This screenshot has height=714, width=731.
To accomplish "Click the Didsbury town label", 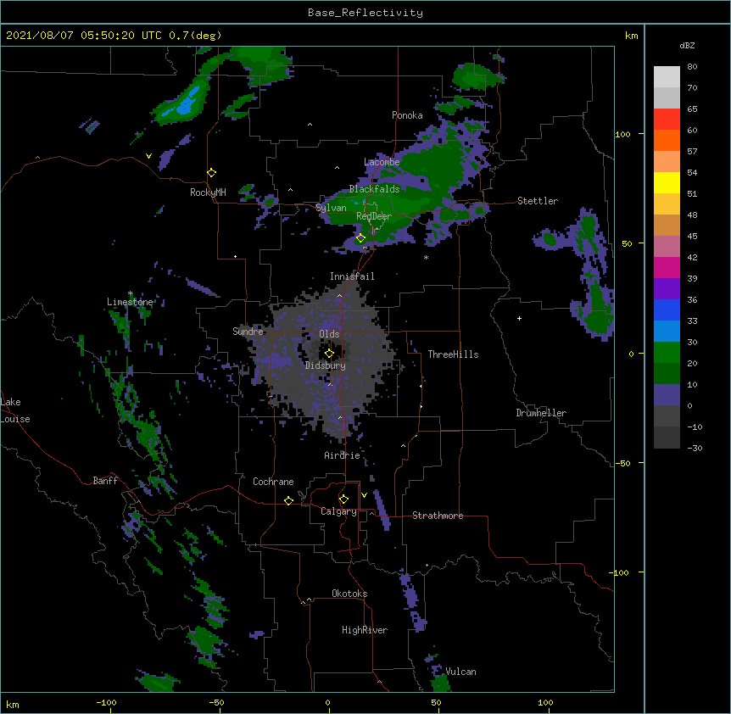I will [325, 365].
